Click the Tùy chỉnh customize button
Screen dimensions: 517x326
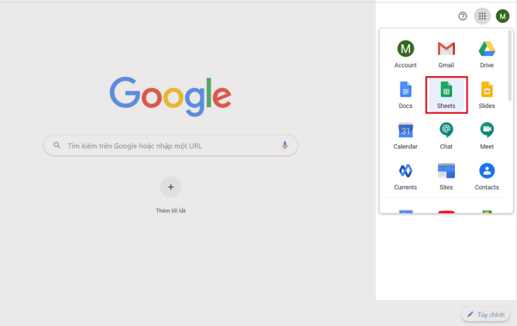486,314
